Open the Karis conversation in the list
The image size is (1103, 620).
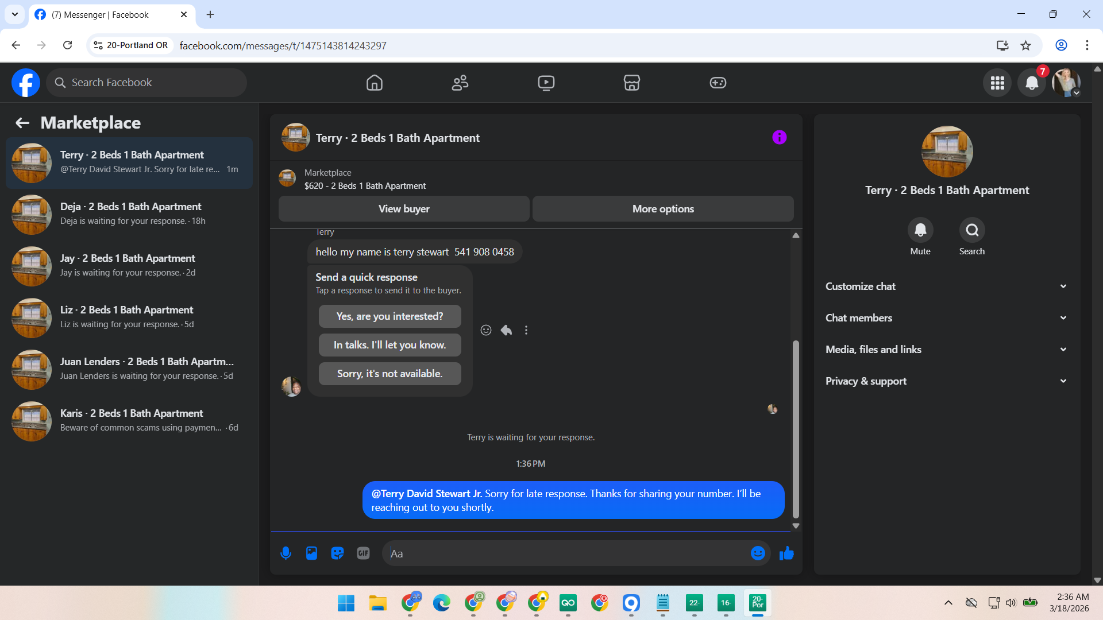129,421
